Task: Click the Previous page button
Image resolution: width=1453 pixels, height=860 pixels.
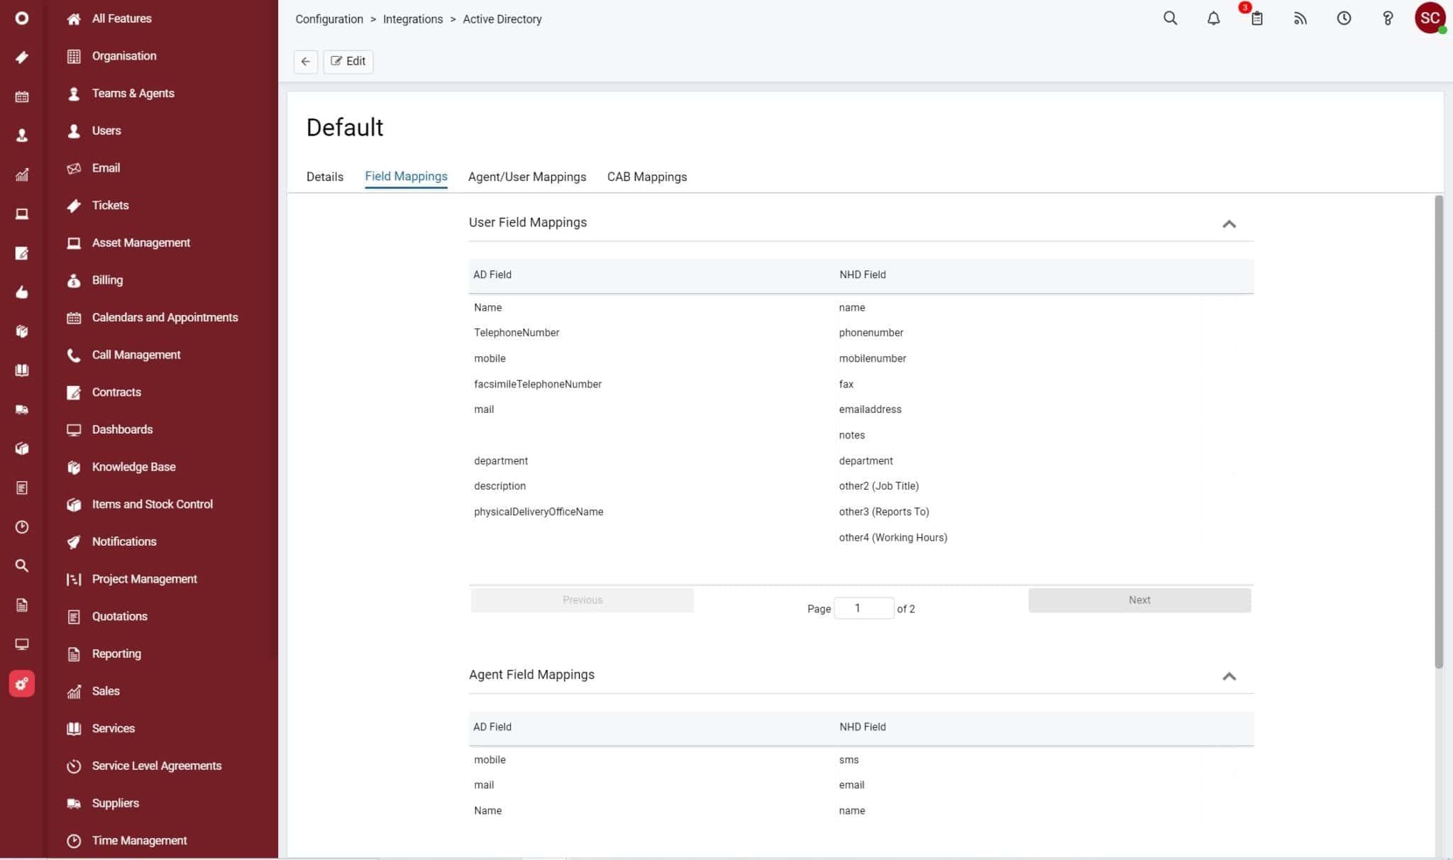Action: click(582, 600)
